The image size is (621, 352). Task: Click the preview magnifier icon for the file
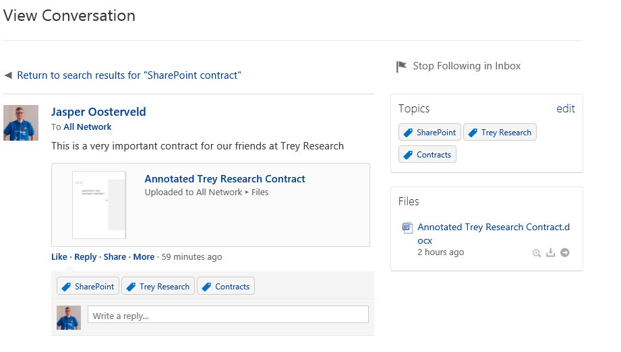pos(537,253)
